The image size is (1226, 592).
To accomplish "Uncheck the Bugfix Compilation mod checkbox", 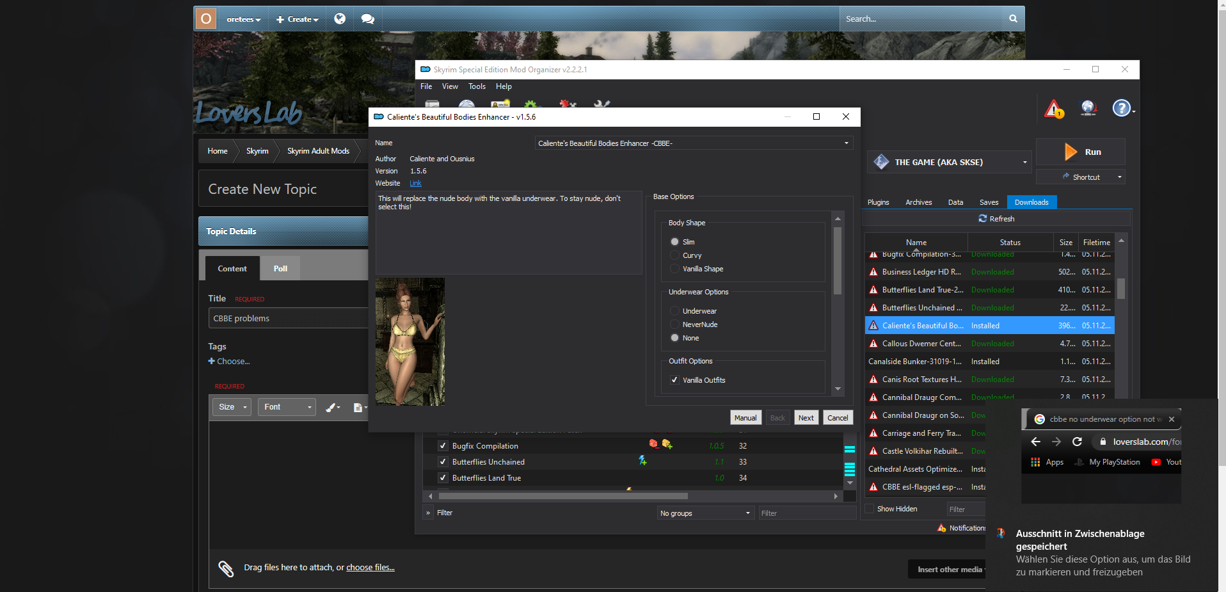I will (x=442, y=446).
